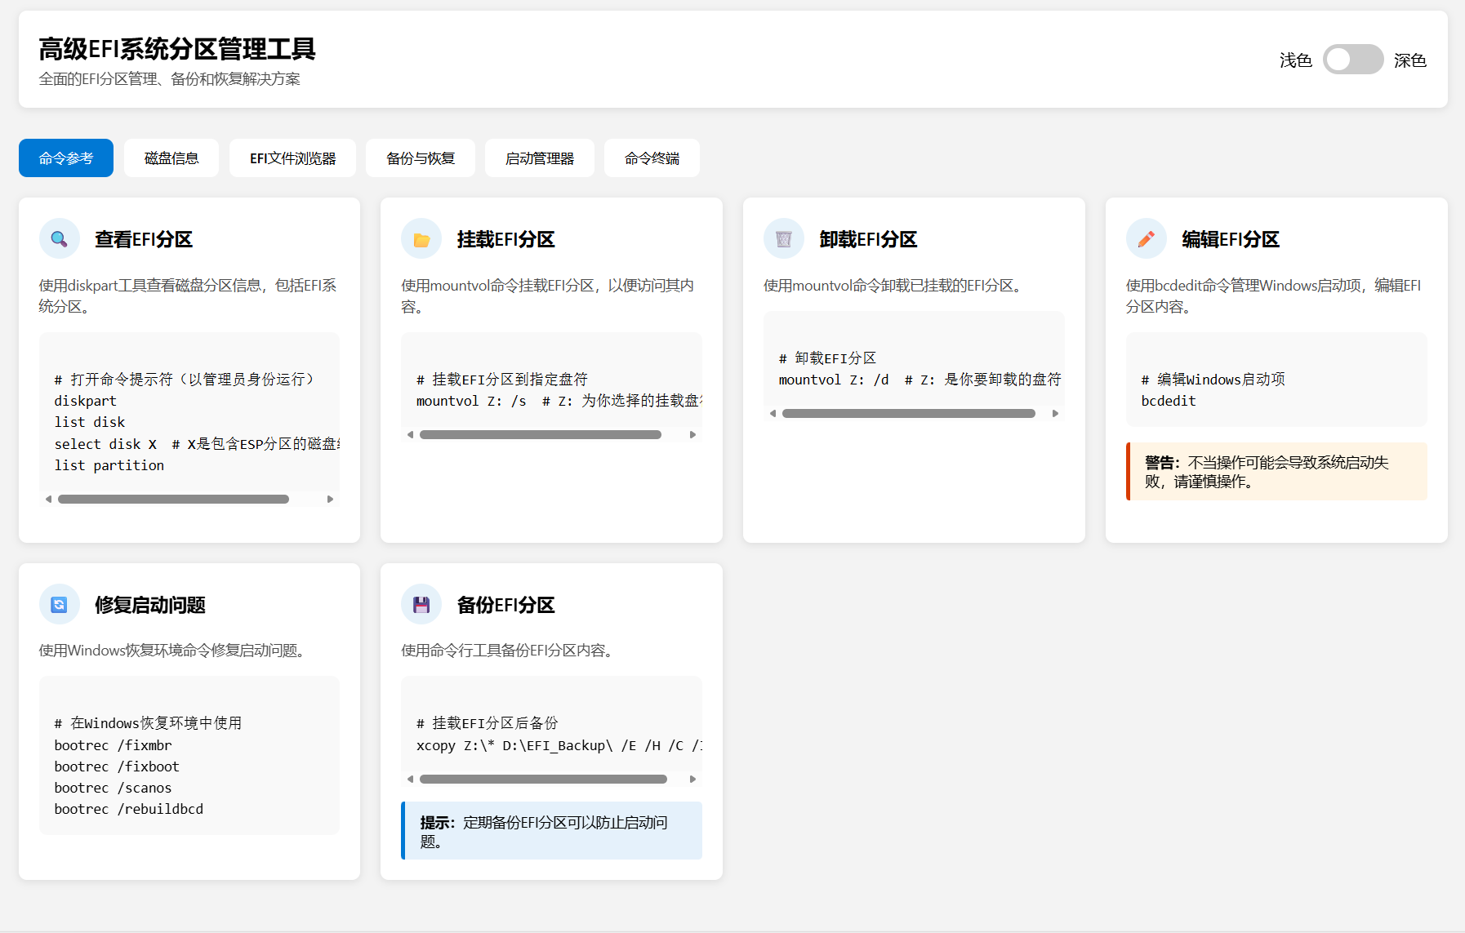Click right scroll arrow in 备份EFI分区 code
Image resolution: width=1465 pixels, height=933 pixels.
click(x=692, y=780)
